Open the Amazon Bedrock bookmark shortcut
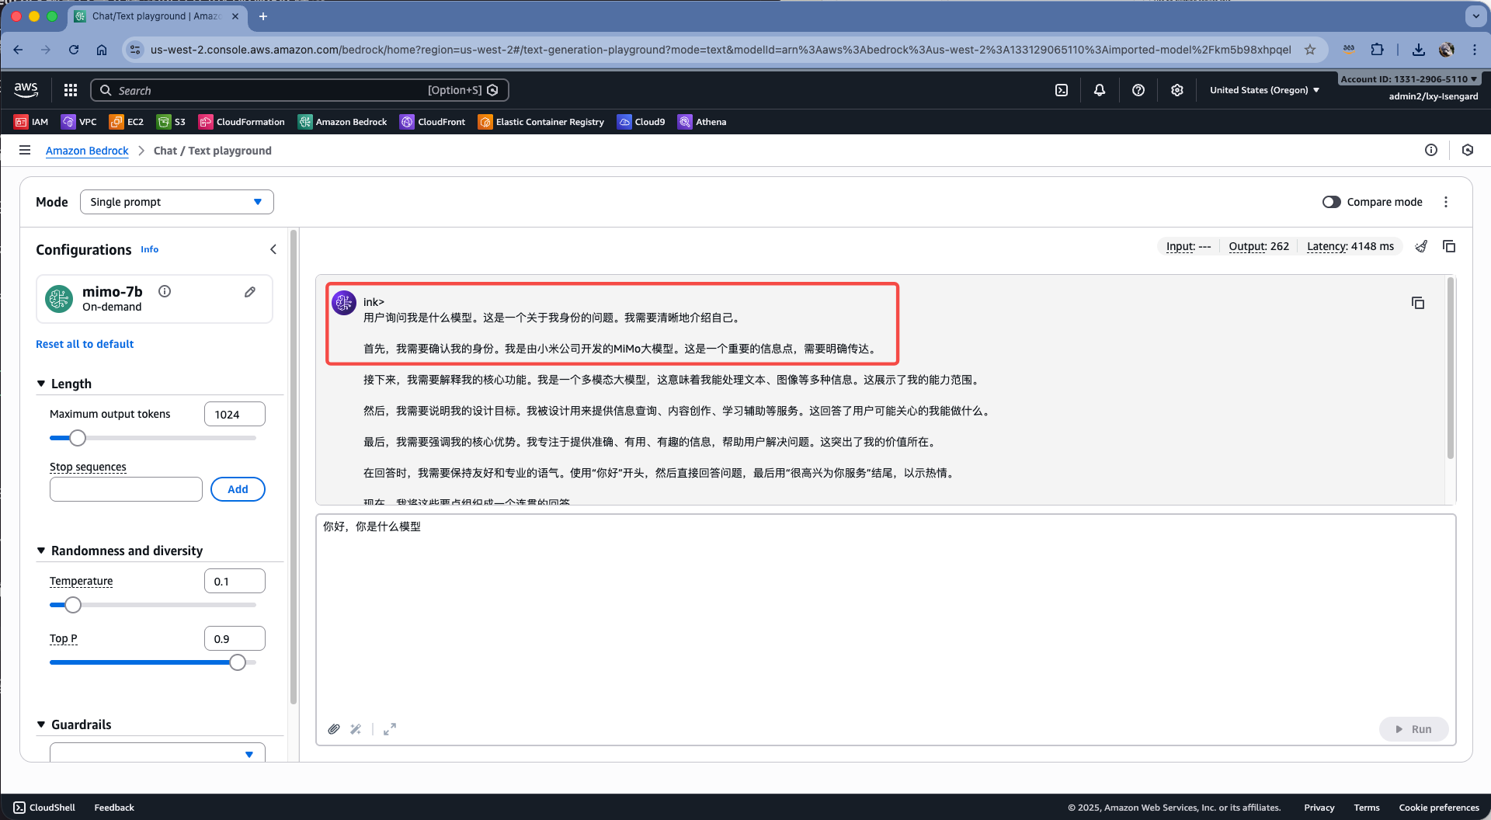Image resolution: width=1491 pixels, height=820 pixels. [342, 122]
